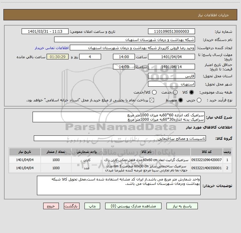This screenshot has width=241, height=233.
Task: Click the بازگشت back button
Action: click(x=72, y=206)
